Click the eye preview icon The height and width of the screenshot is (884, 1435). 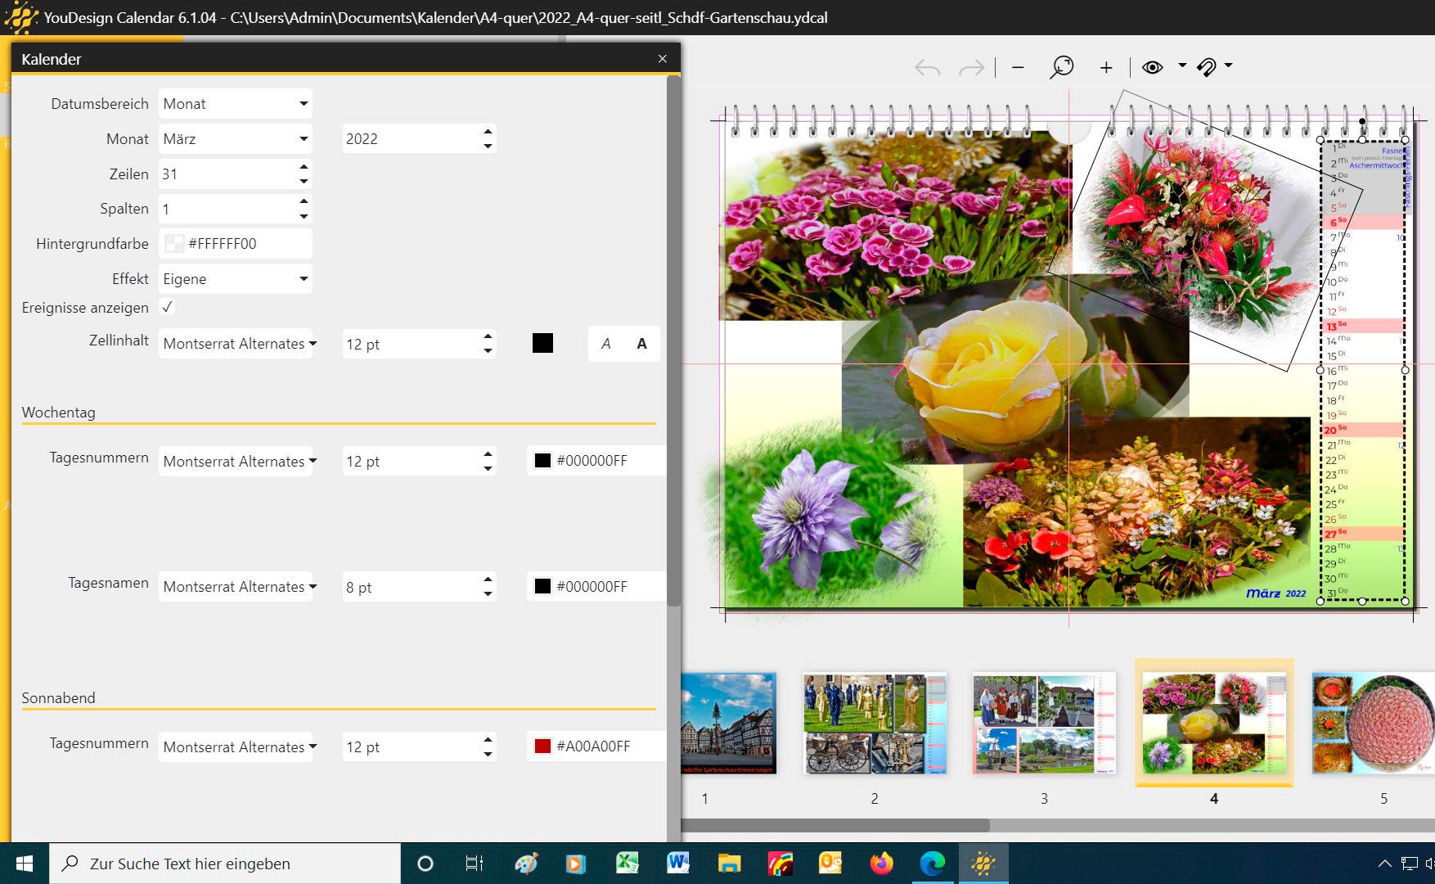(1152, 67)
